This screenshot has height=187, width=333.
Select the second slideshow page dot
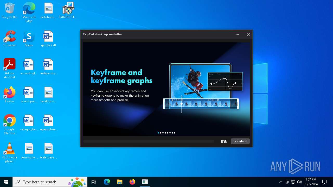pyautogui.click(x=161, y=133)
